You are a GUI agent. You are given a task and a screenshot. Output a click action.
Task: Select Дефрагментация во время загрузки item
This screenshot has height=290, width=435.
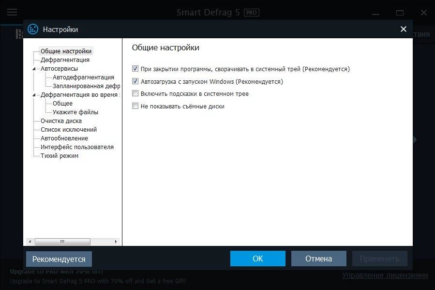80,94
